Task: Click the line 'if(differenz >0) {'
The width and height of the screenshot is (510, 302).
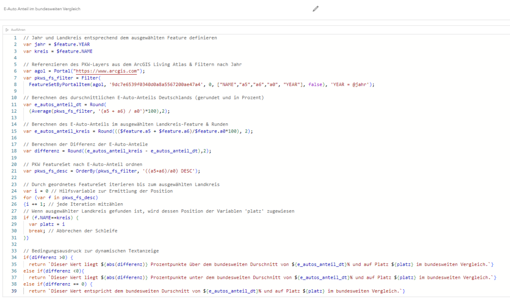Action: click(x=48, y=258)
